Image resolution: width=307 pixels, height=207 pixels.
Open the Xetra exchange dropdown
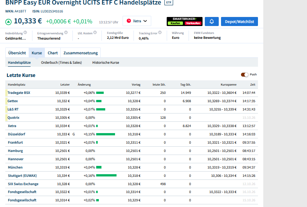point(137,21)
